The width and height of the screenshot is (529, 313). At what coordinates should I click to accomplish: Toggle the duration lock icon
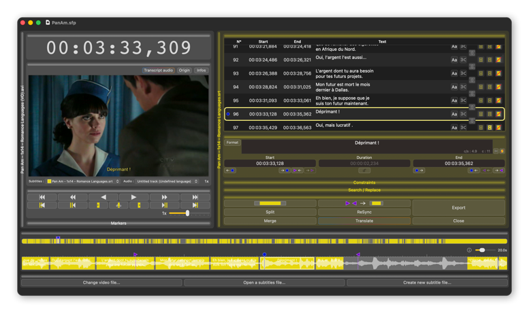click(364, 170)
